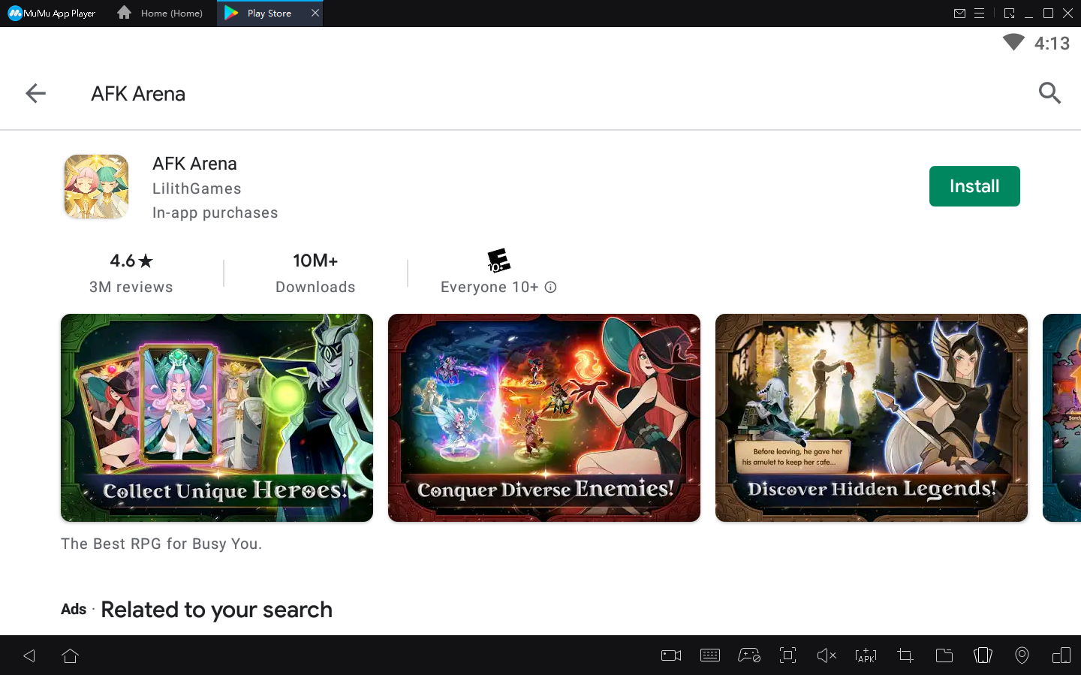Open rating info for Everyone 10+

pos(551,287)
